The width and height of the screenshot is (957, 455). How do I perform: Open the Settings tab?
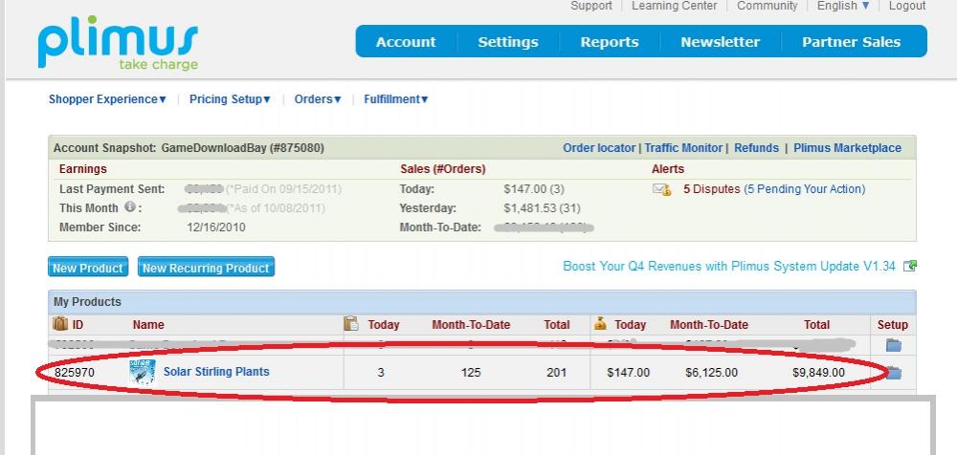[x=508, y=42]
